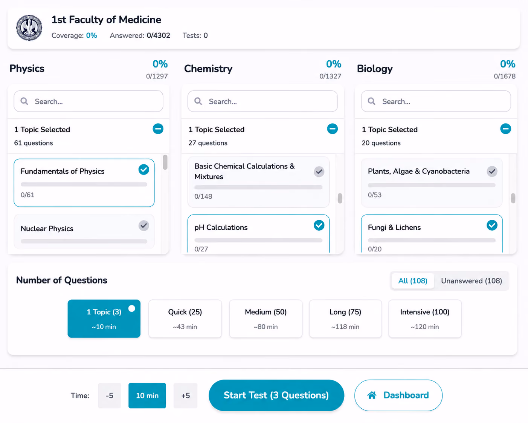Click the 'Number of Questions' heading
Screen dimensions: 528x423
62,280
